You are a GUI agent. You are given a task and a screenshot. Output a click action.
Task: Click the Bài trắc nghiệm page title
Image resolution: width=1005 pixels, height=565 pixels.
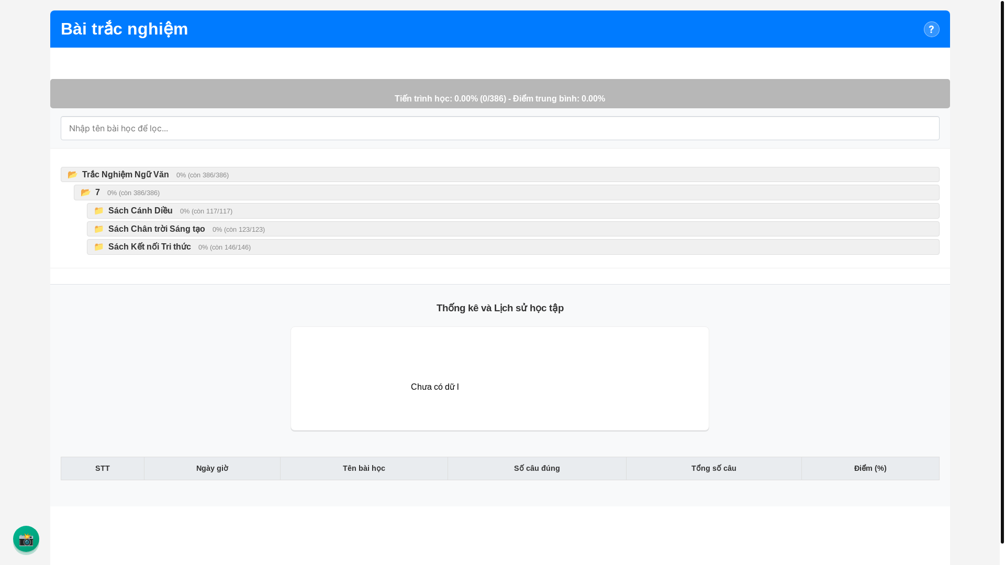coord(125,29)
